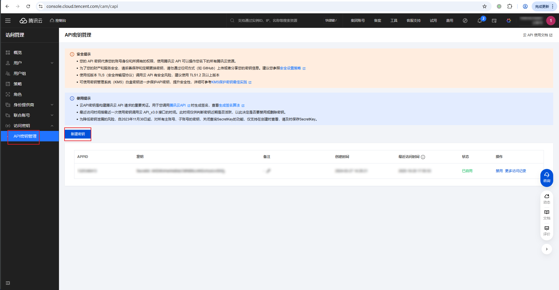Open the notification bell
Viewport: 559px width, 290px height.
pyautogui.click(x=480, y=21)
